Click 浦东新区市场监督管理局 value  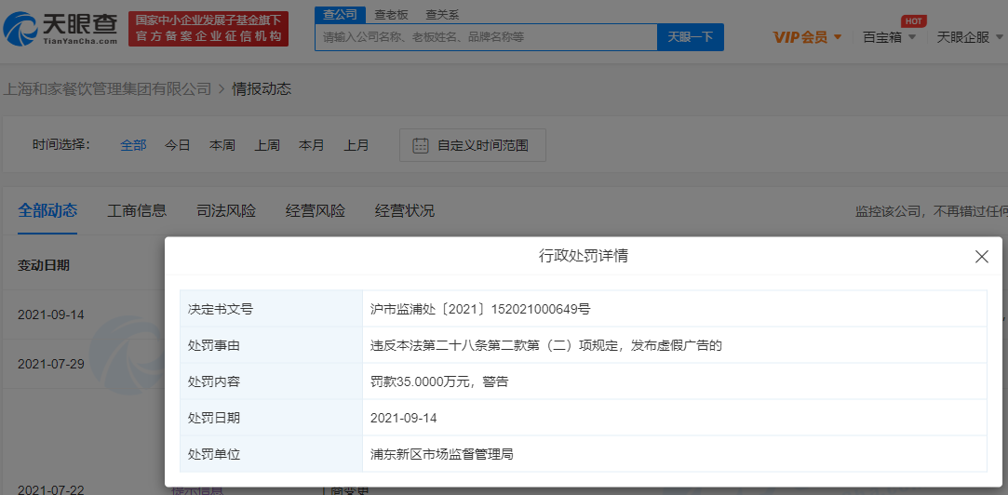tap(442, 454)
